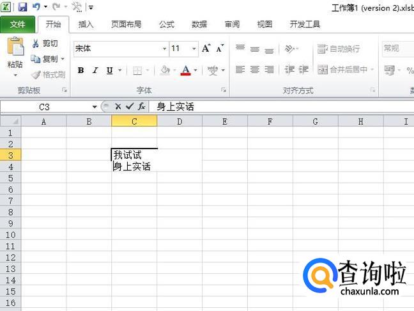The height and width of the screenshot is (311, 414).
Task: Click the fx Insert Function icon
Action: [x=142, y=107]
